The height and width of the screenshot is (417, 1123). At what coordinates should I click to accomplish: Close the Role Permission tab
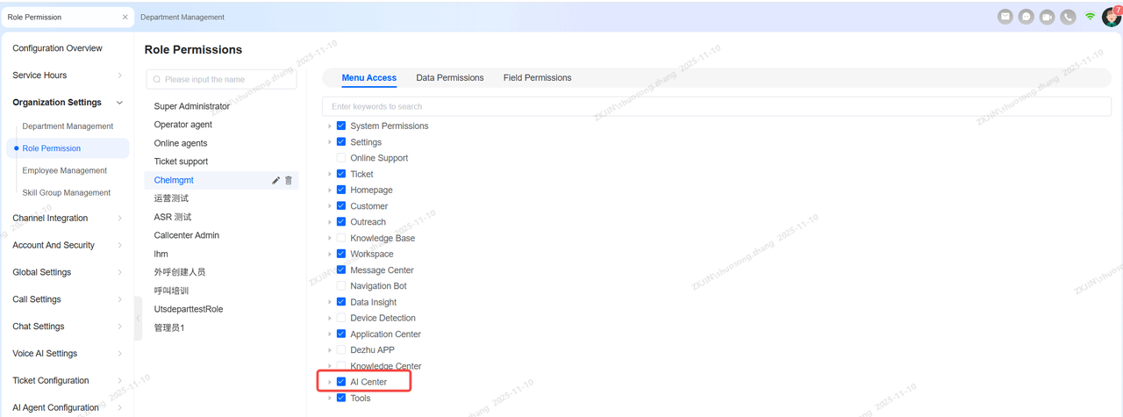pos(125,17)
